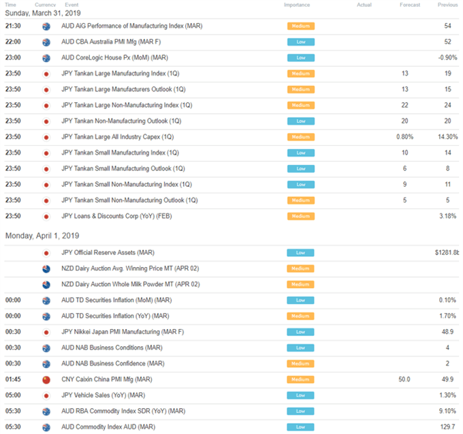Image resolution: width=463 pixels, height=434 pixels.
Task: Click Low badge for CoreLogic House Px
Action: [x=301, y=58]
